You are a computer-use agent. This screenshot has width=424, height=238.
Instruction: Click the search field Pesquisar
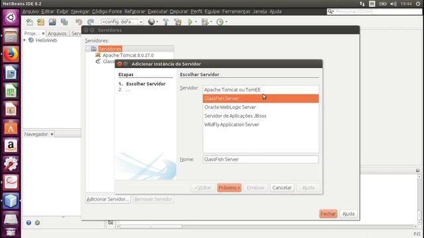pyautogui.click(x=374, y=12)
